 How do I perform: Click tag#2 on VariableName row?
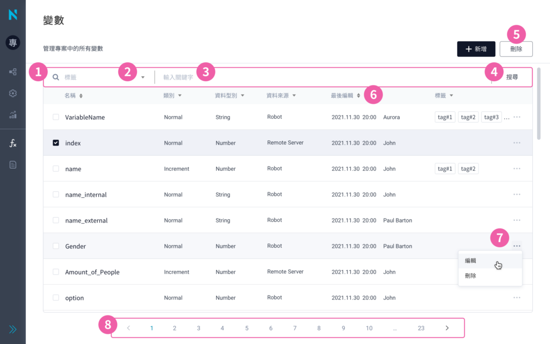point(468,117)
